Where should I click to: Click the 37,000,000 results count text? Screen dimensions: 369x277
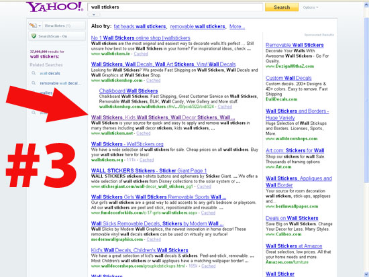tap(47, 52)
